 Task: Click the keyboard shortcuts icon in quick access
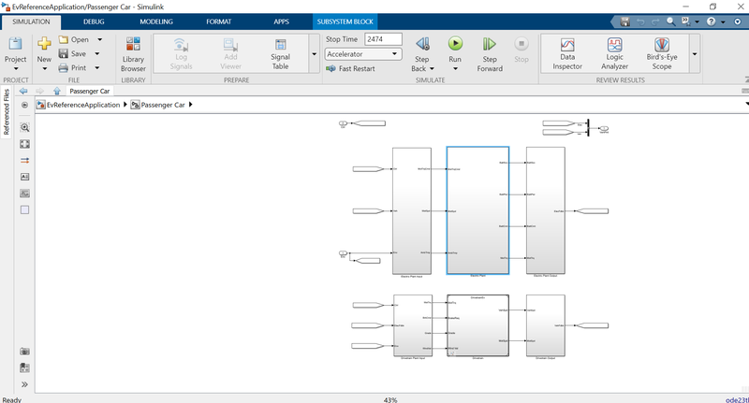[x=686, y=22]
